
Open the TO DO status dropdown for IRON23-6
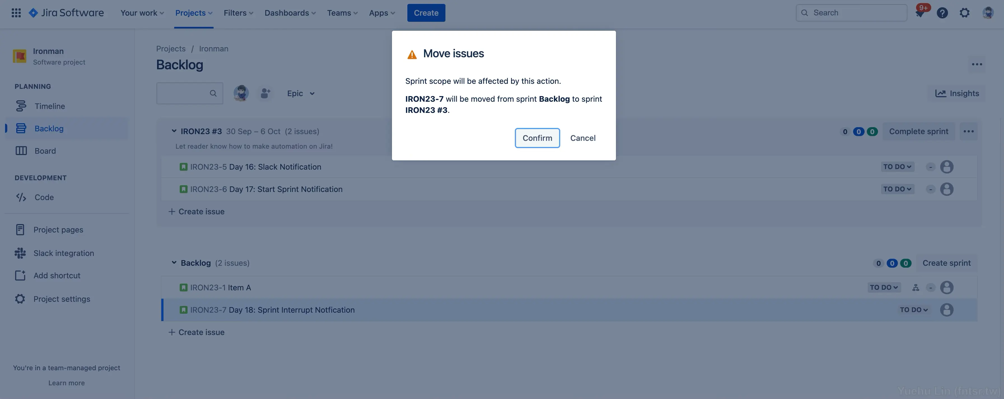897,189
